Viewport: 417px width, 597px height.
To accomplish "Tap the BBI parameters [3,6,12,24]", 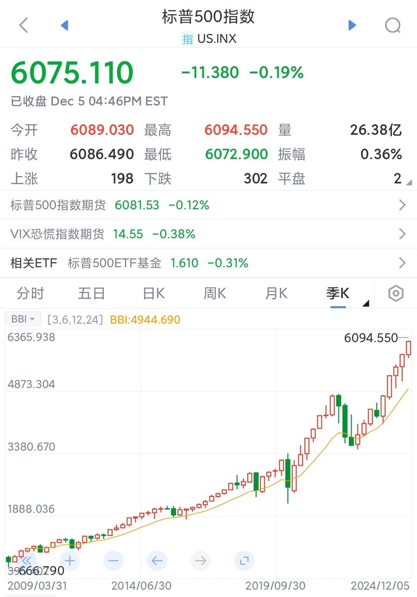I will pyautogui.click(x=75, y=320).
